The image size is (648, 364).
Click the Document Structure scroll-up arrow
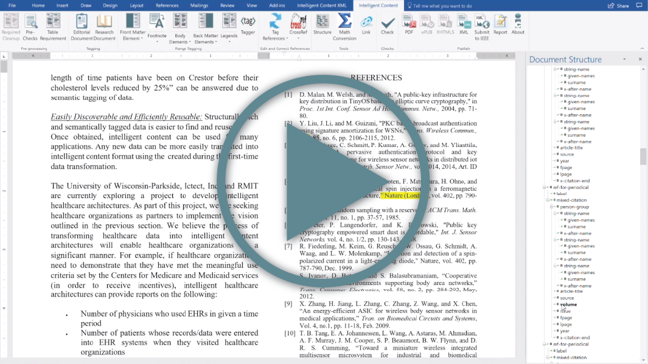643,69
